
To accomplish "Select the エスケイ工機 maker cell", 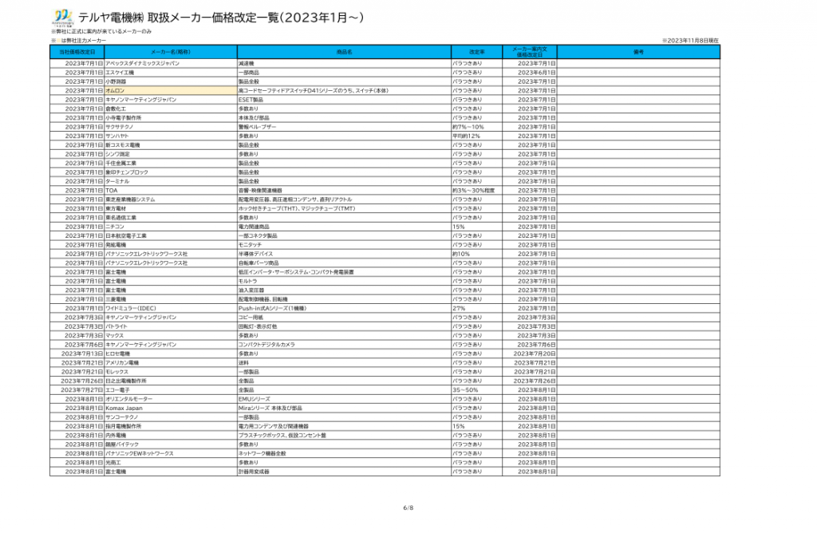I will [171, 73].
